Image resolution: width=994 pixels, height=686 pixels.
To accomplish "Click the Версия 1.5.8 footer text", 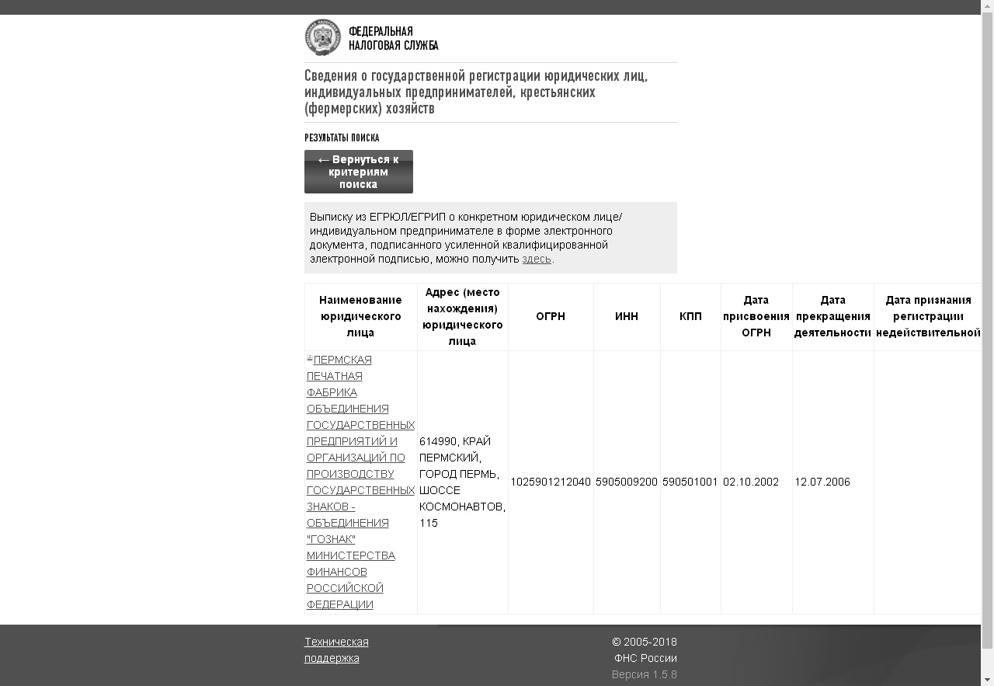I will coord(645,674).
